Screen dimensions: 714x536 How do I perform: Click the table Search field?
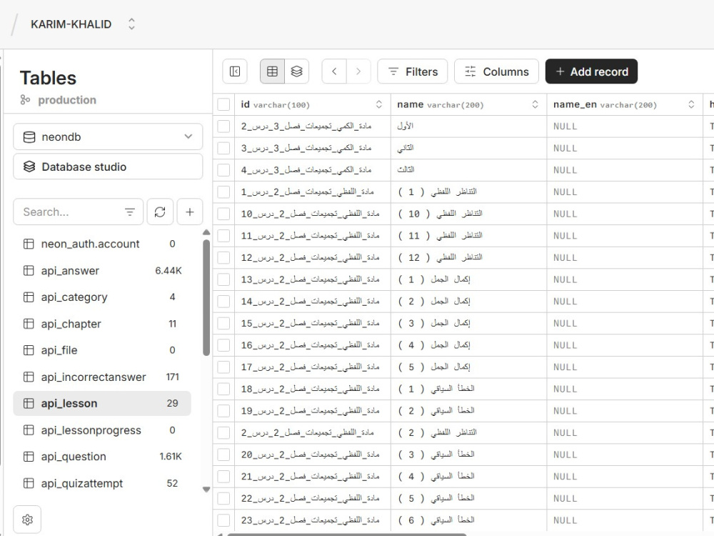[x=79, y=212]
